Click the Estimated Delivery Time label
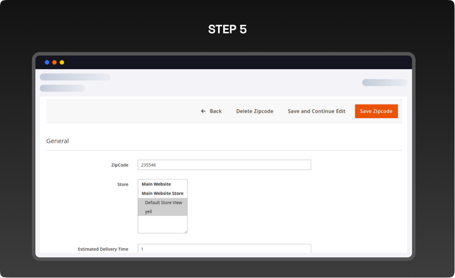 pos(103,249)
